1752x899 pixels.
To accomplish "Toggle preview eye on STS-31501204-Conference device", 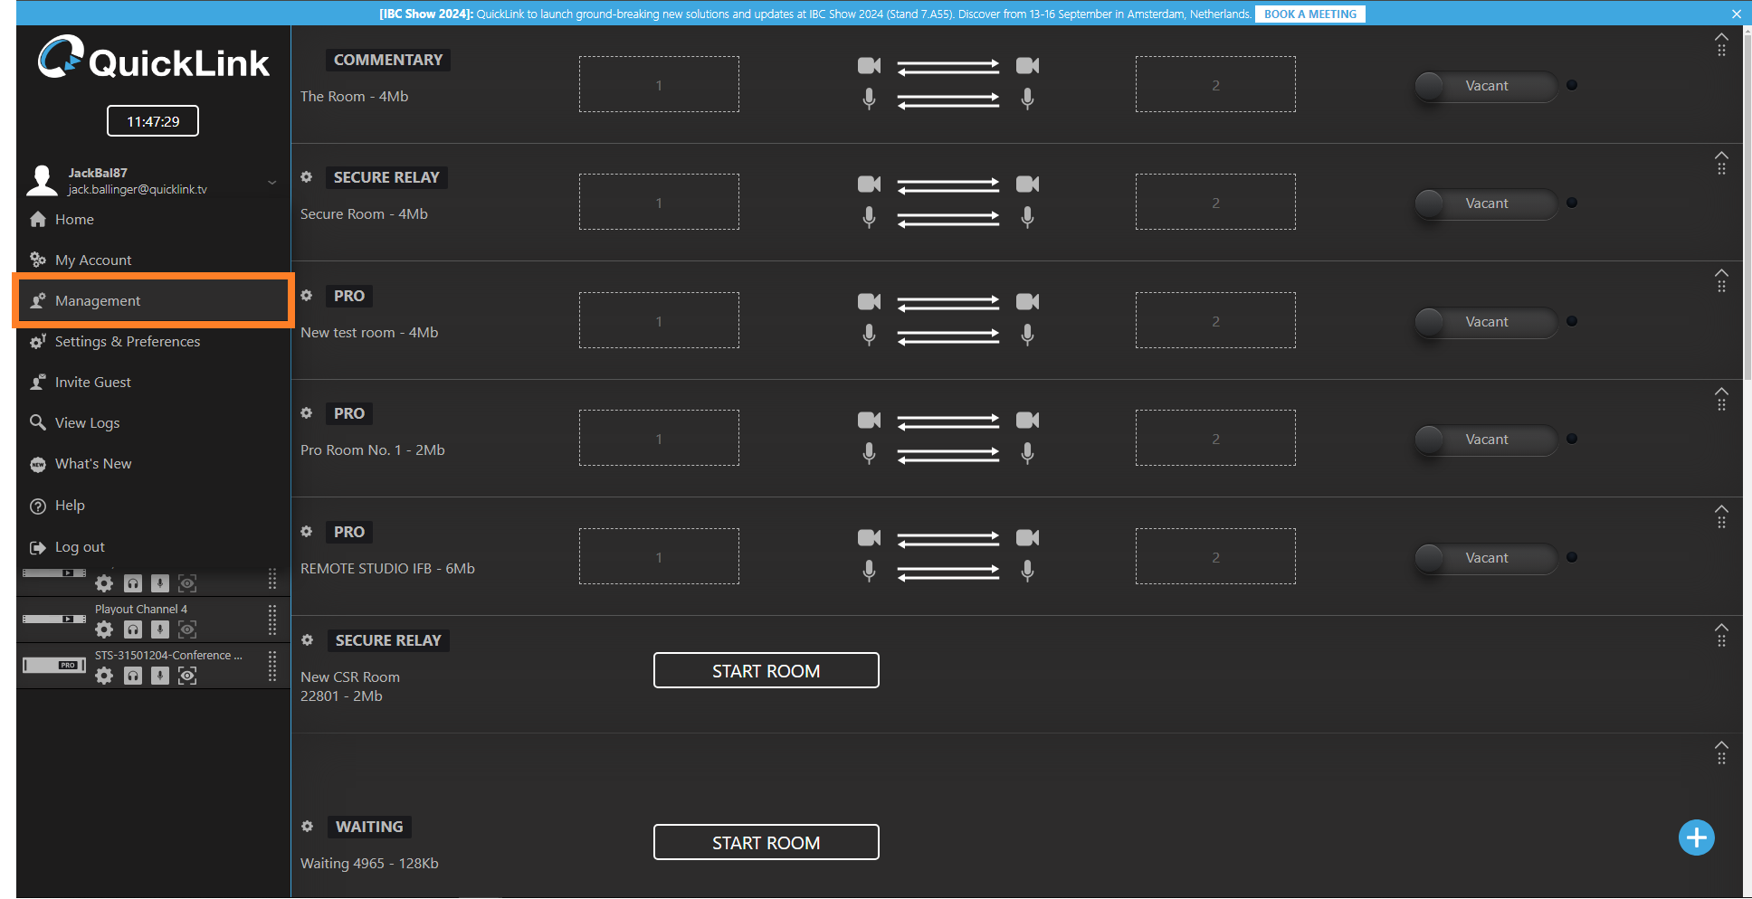I will (187, 676).
